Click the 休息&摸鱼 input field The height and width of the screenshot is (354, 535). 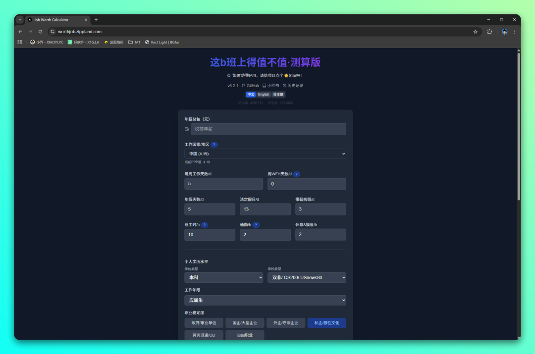click(x=321, y=235)
